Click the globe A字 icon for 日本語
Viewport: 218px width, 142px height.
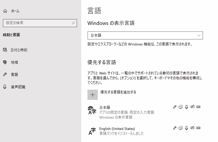tap(92, 110)
